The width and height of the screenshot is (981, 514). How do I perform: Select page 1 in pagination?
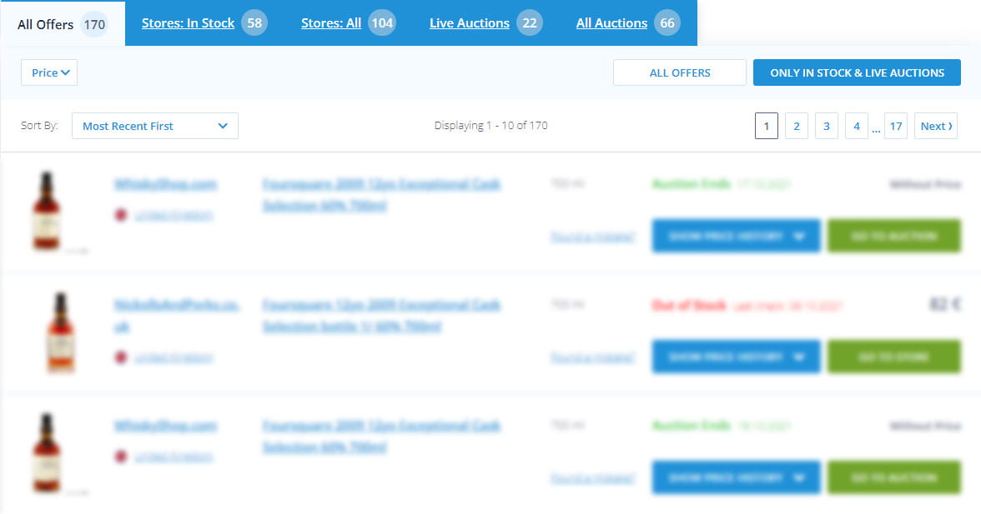(766, 126)
